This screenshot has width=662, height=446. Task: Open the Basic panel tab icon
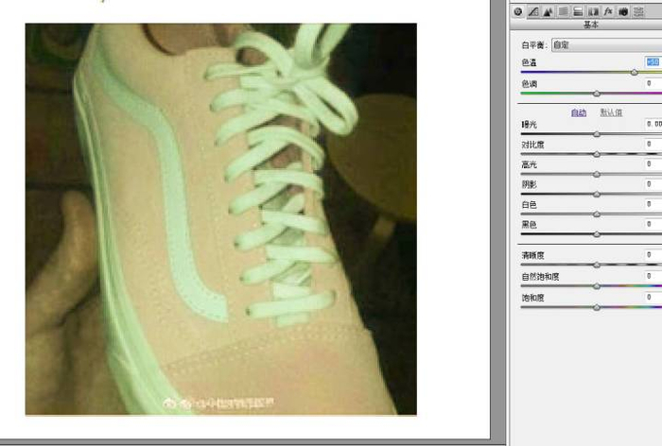[x=518, y=12]
